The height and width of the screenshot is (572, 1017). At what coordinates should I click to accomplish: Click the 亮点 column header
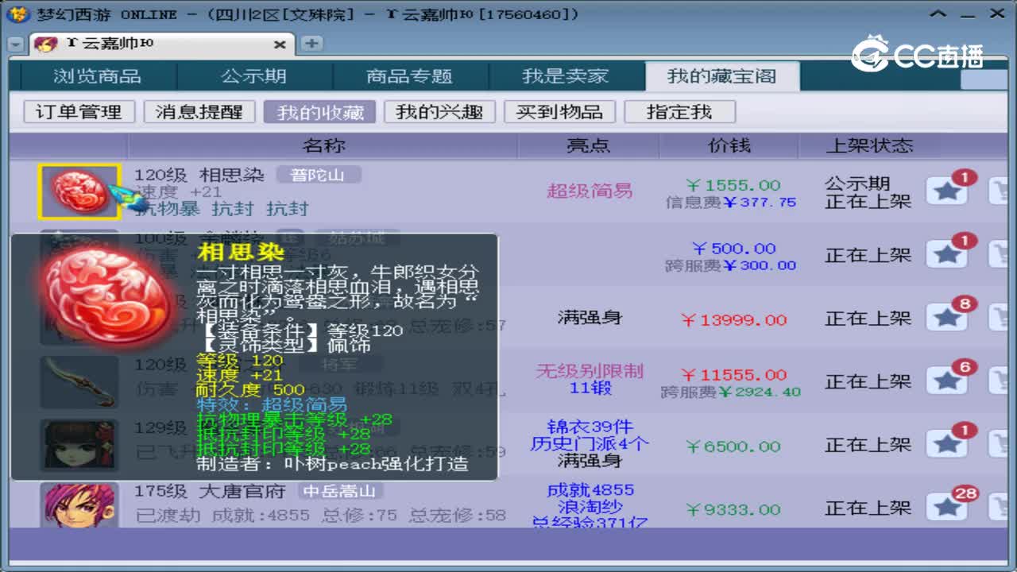tap(589, 145)
